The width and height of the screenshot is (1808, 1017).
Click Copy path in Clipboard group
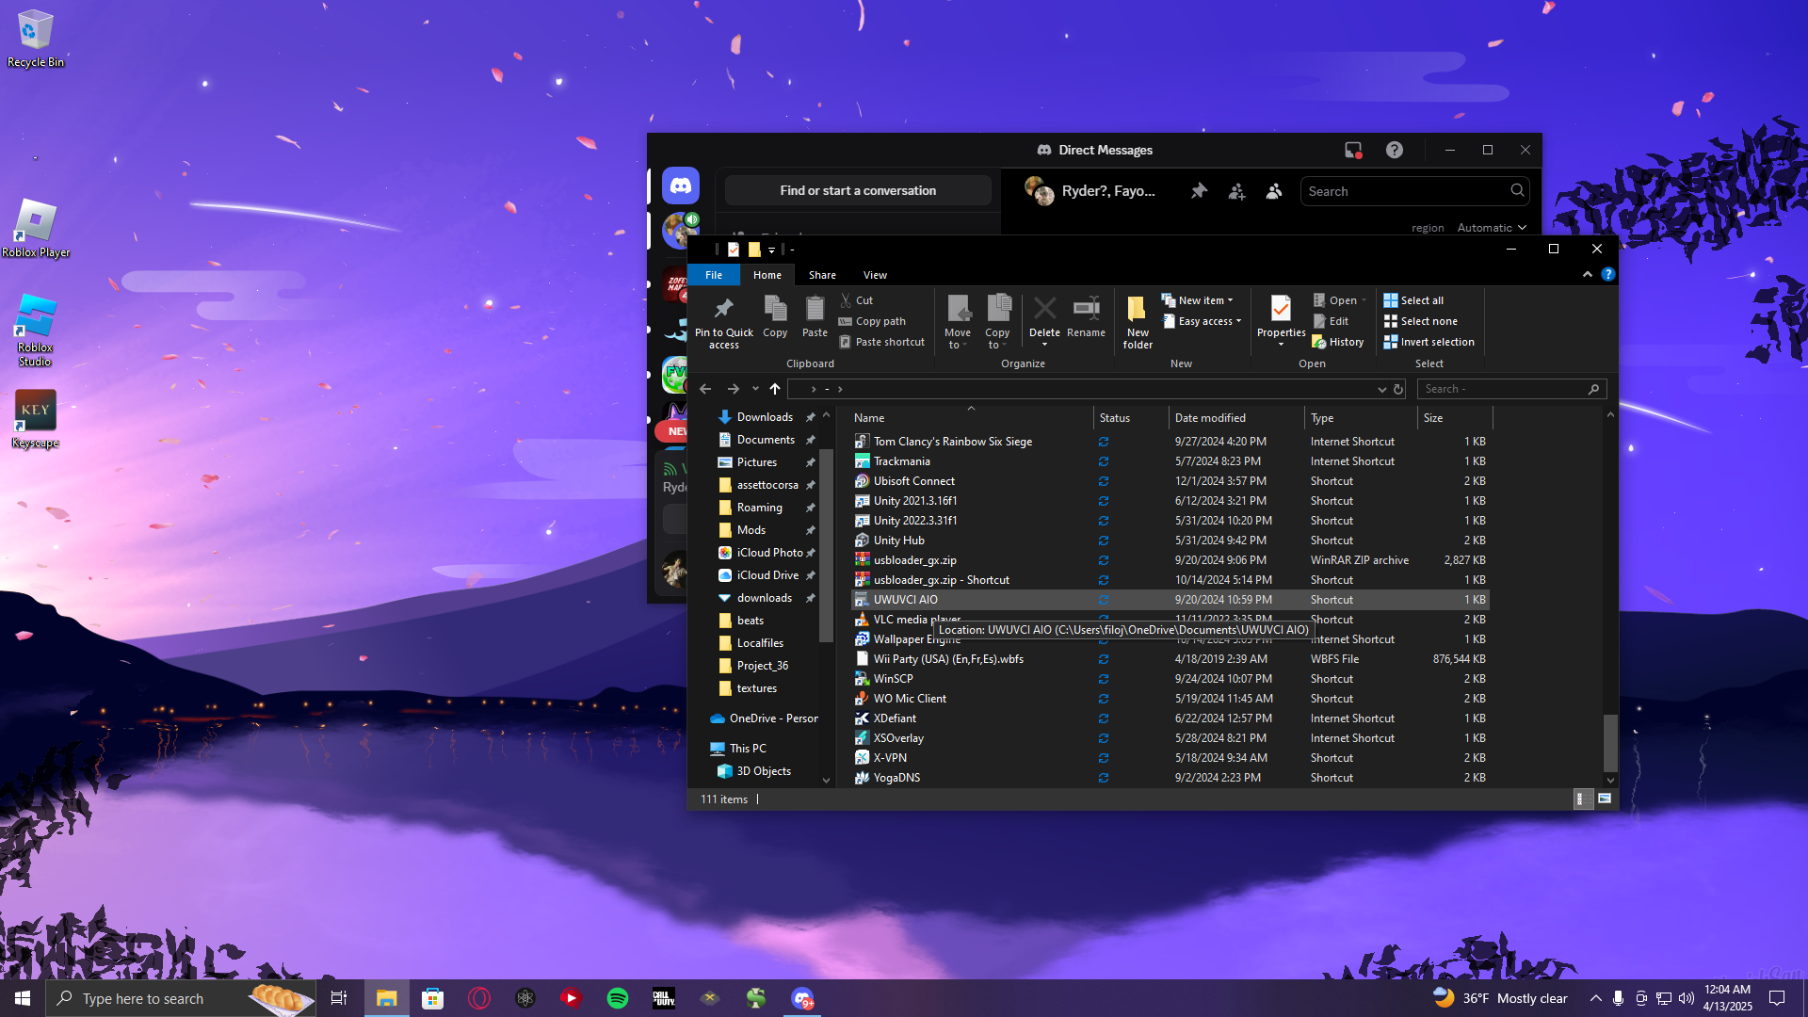[872, 321]
